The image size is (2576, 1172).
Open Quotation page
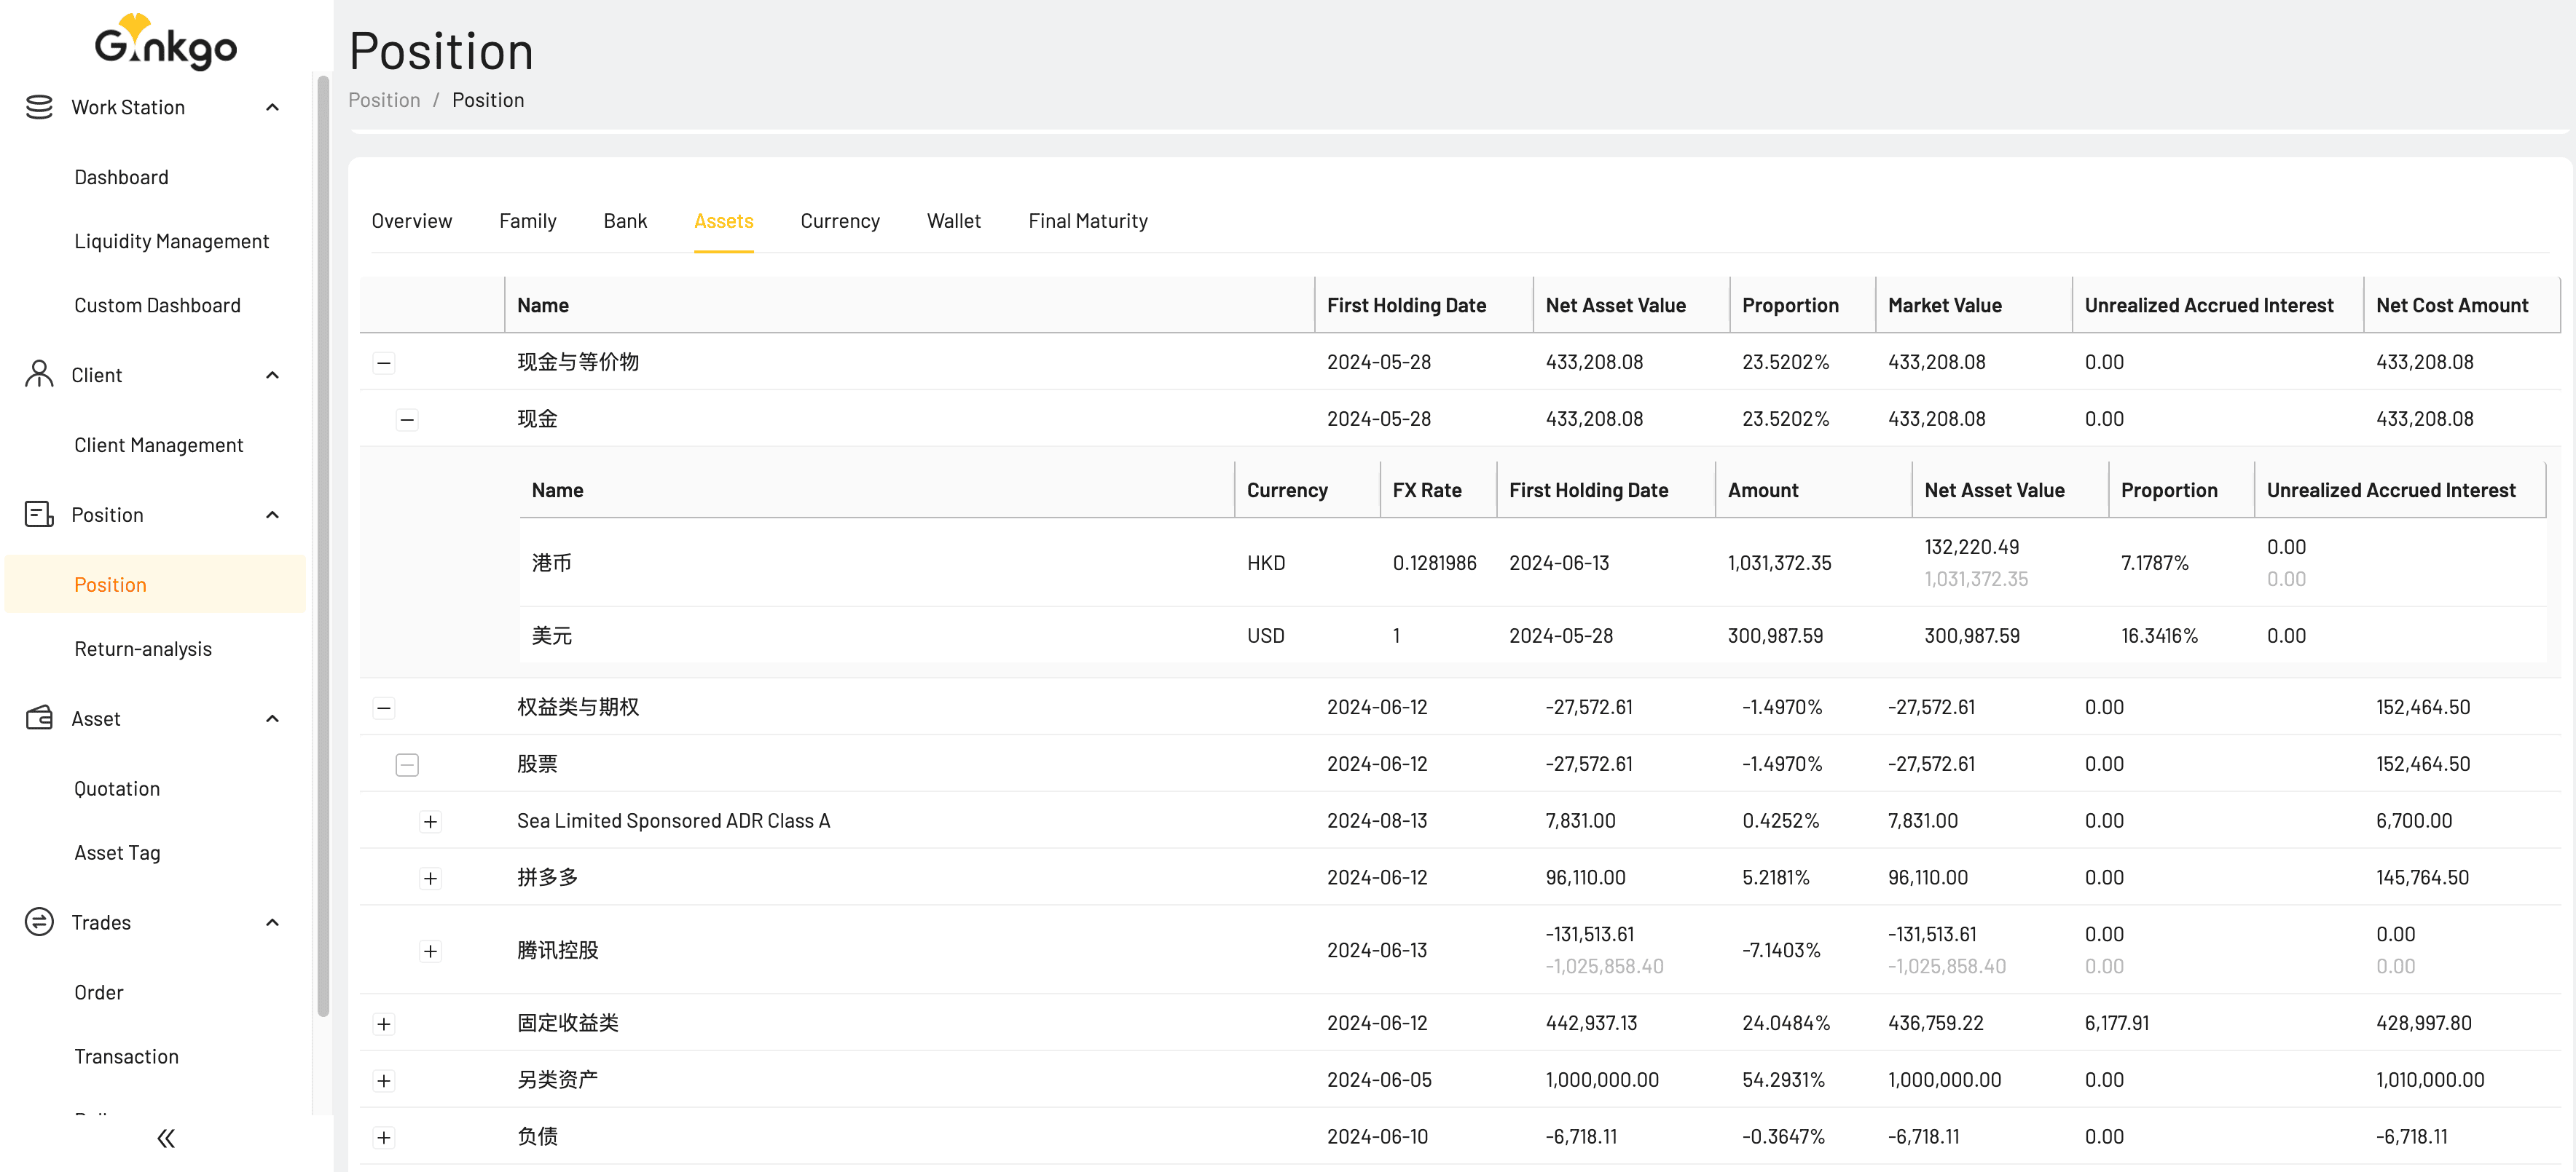click(117, 788)
